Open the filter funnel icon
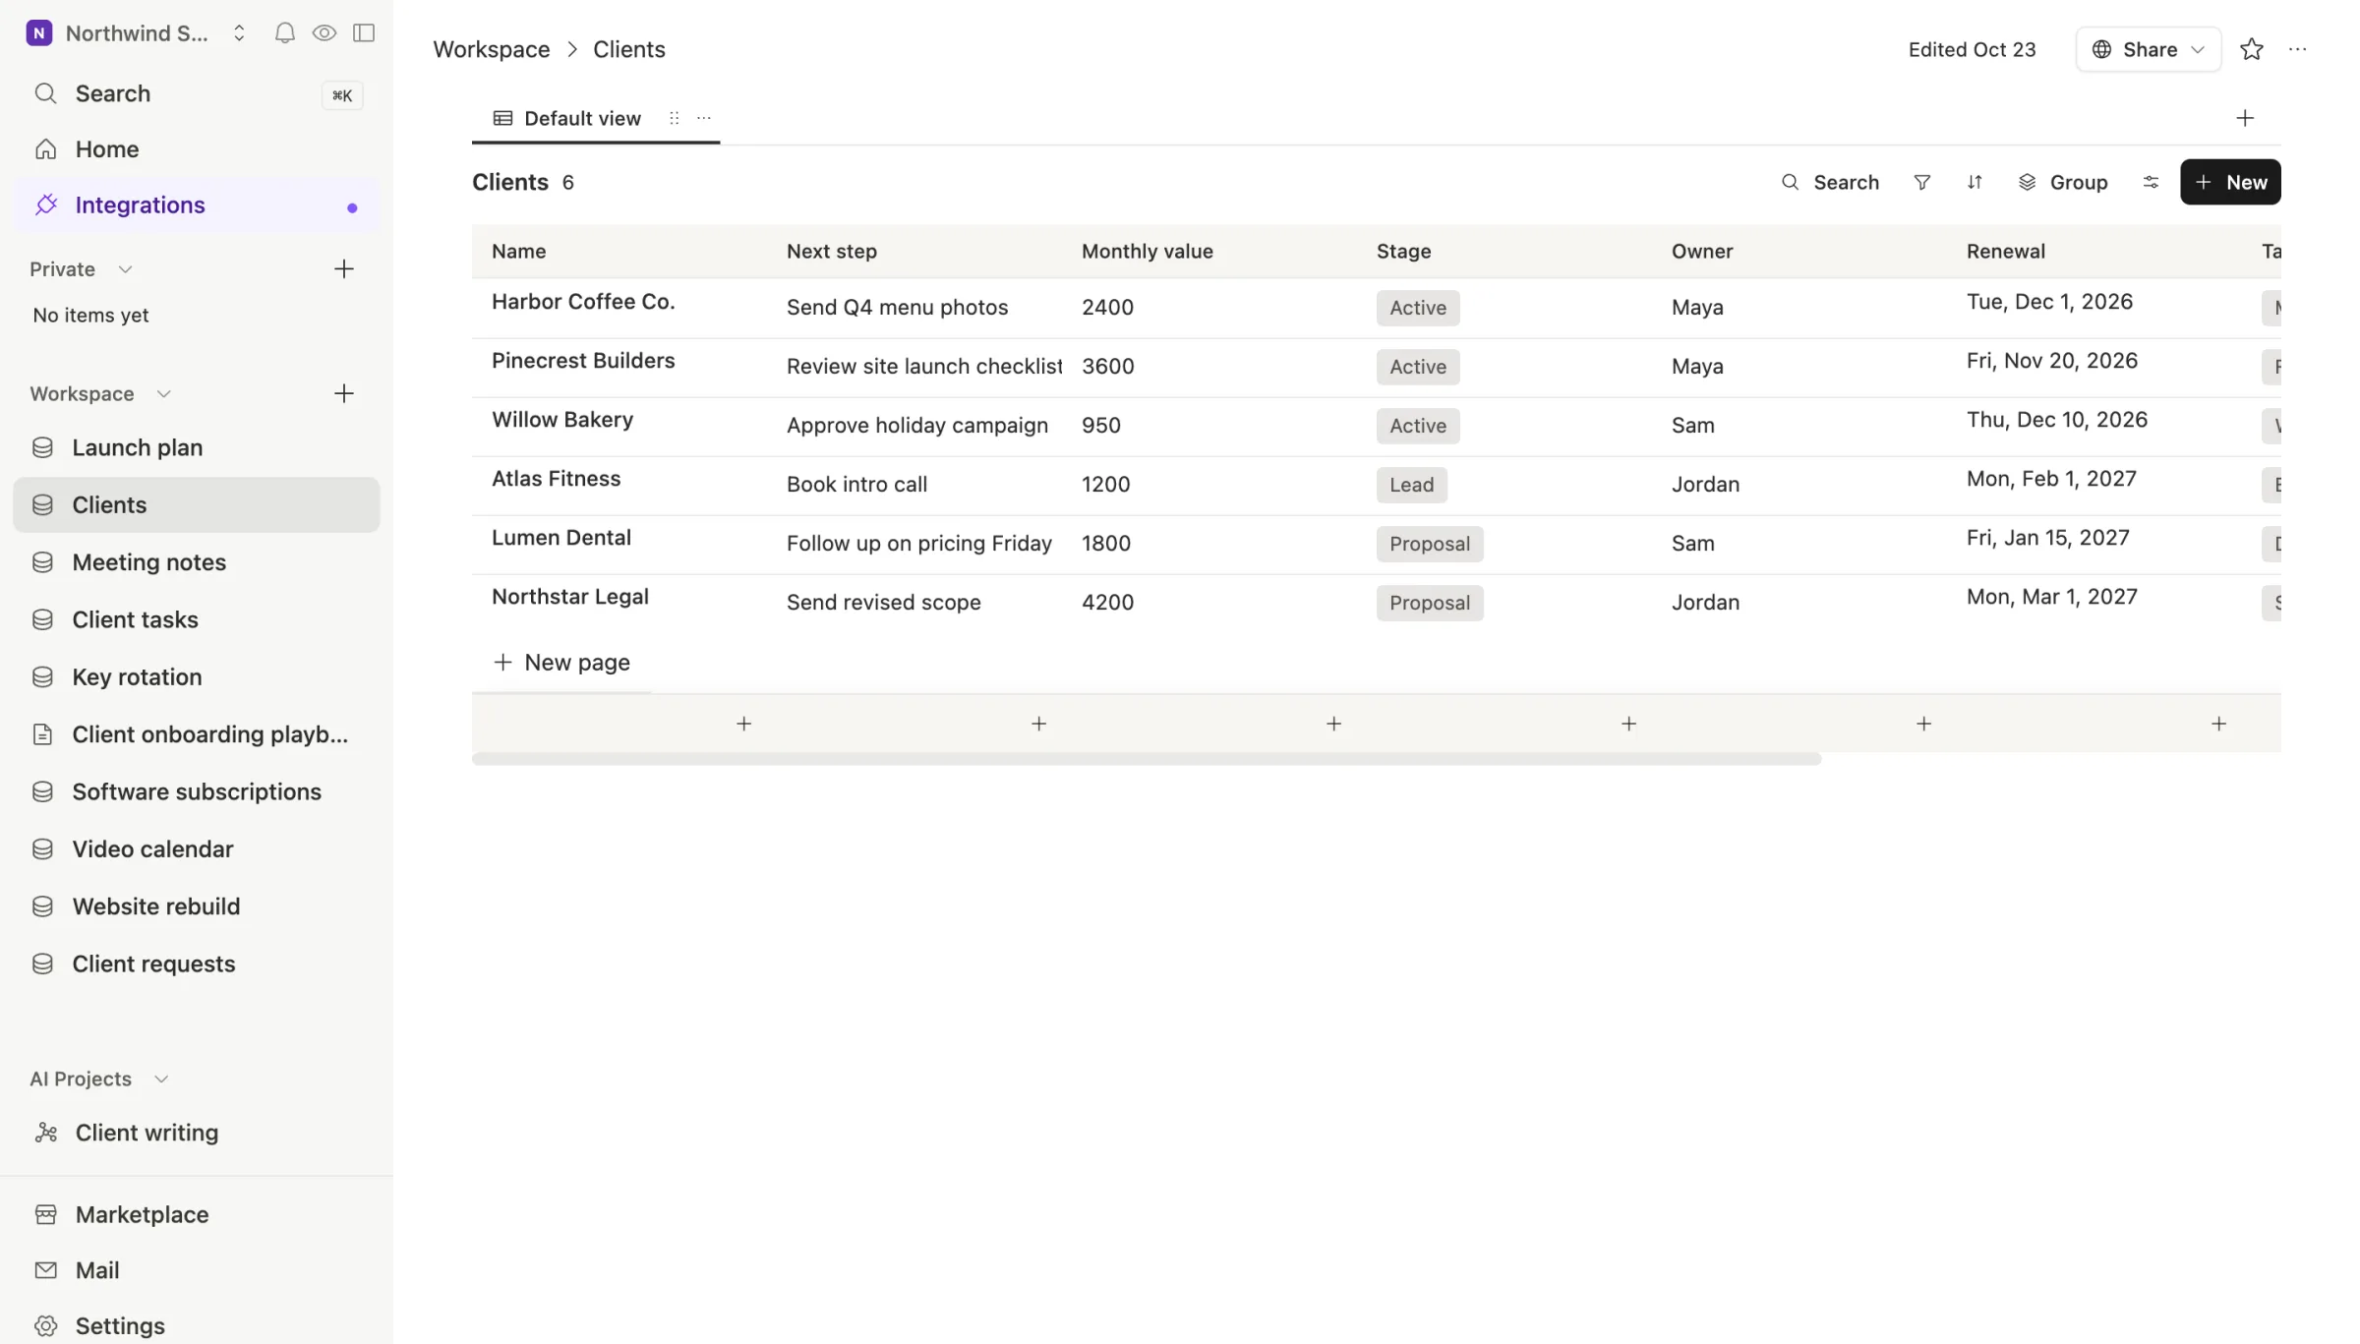Viewport: 2360px width, 1344px height. (1922, 182)
